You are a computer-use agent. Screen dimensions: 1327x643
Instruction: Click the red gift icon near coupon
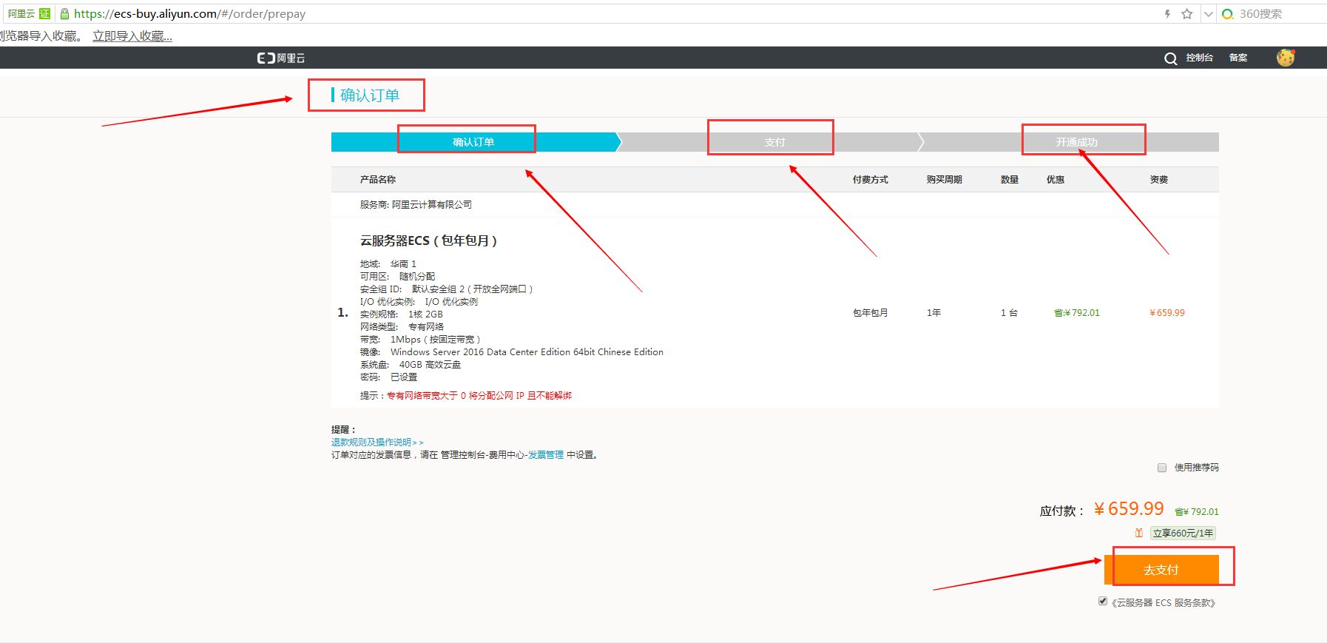(1139, 533)
